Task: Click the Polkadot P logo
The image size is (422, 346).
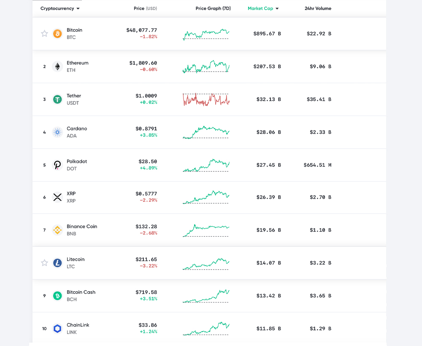Action: [x=57, y=165]
